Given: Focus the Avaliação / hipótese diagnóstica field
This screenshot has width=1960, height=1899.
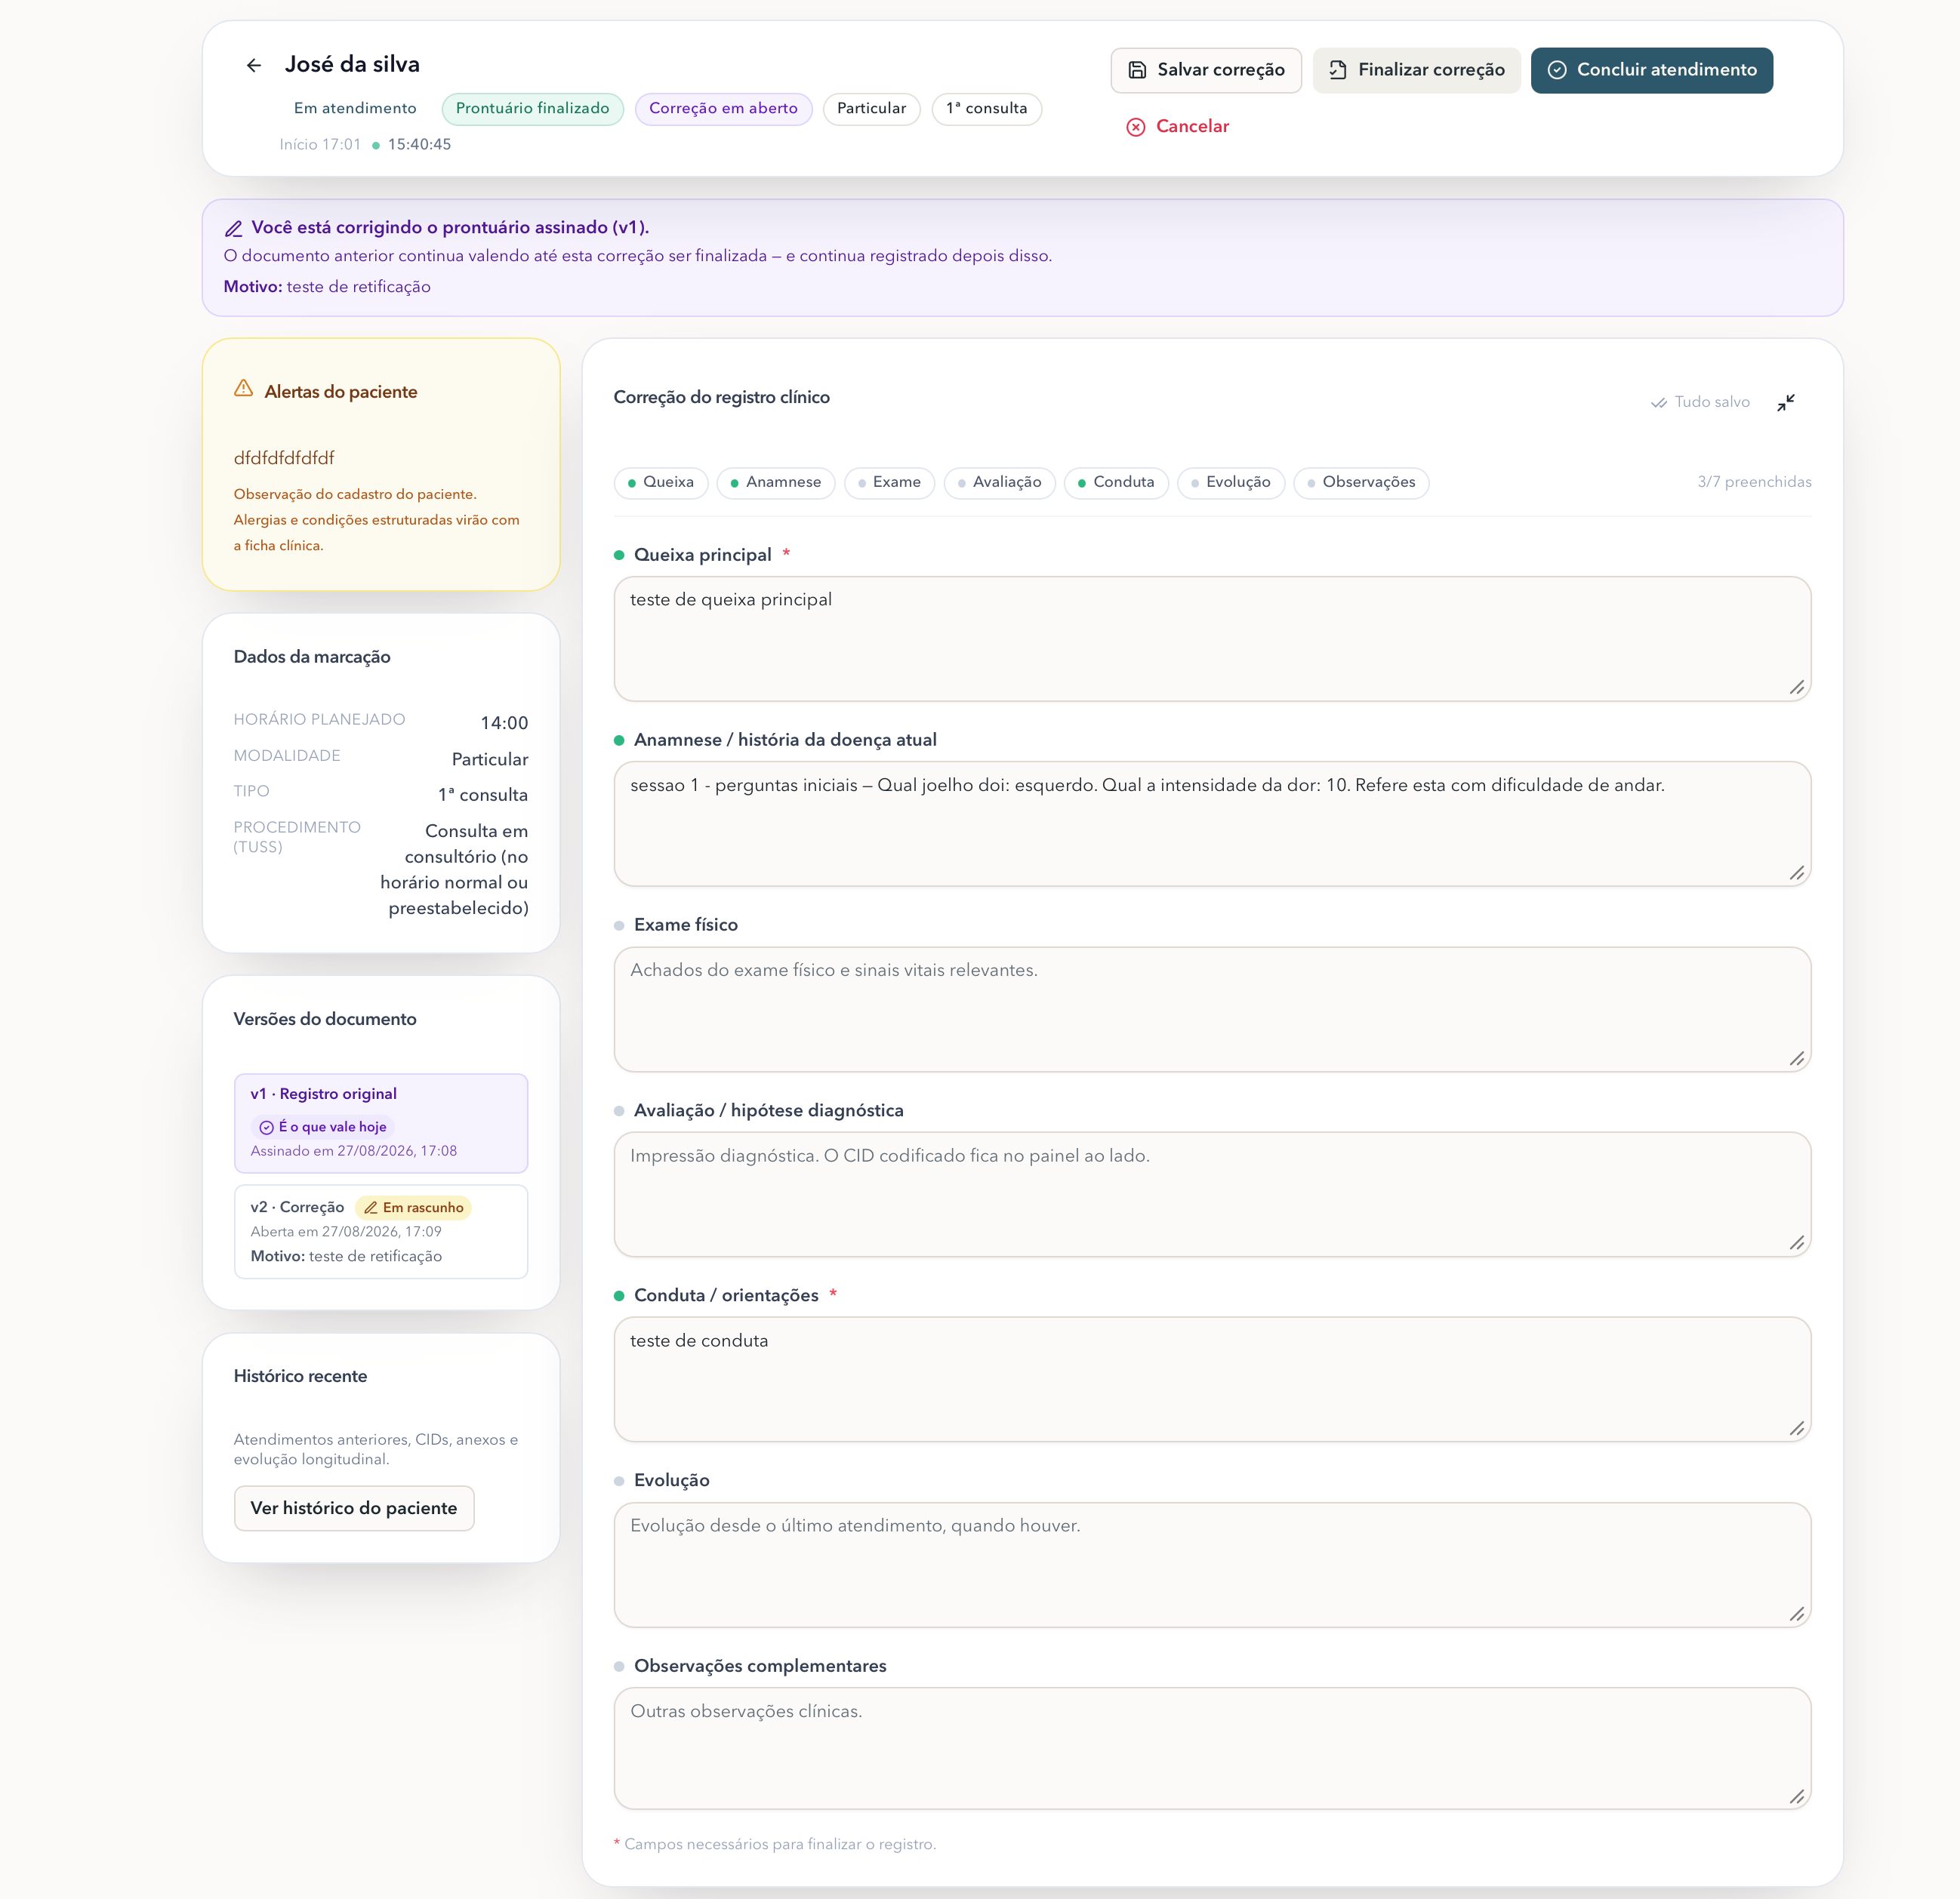Looking at the screenshot, I should 1212,1194.
